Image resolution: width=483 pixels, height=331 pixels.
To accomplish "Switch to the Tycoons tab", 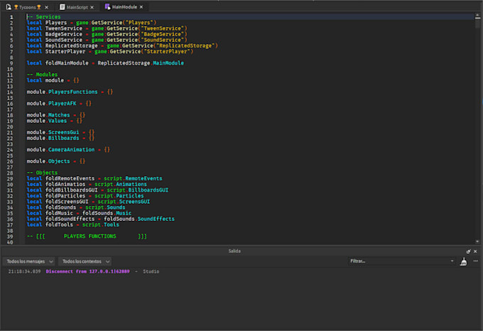I will click(28, 7).
